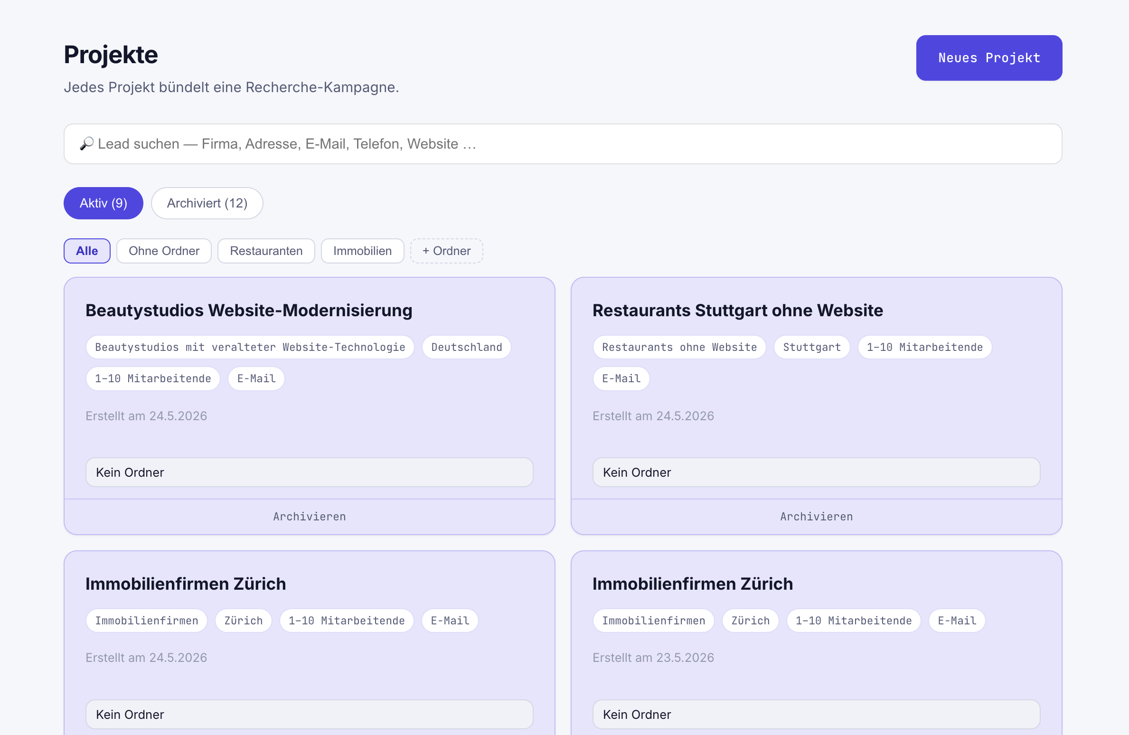Viewport: 1129px width, 735px height.
Task: Switch to the Archiviert (12) tab
Action: pyautogui.click(x=207, y=203)
